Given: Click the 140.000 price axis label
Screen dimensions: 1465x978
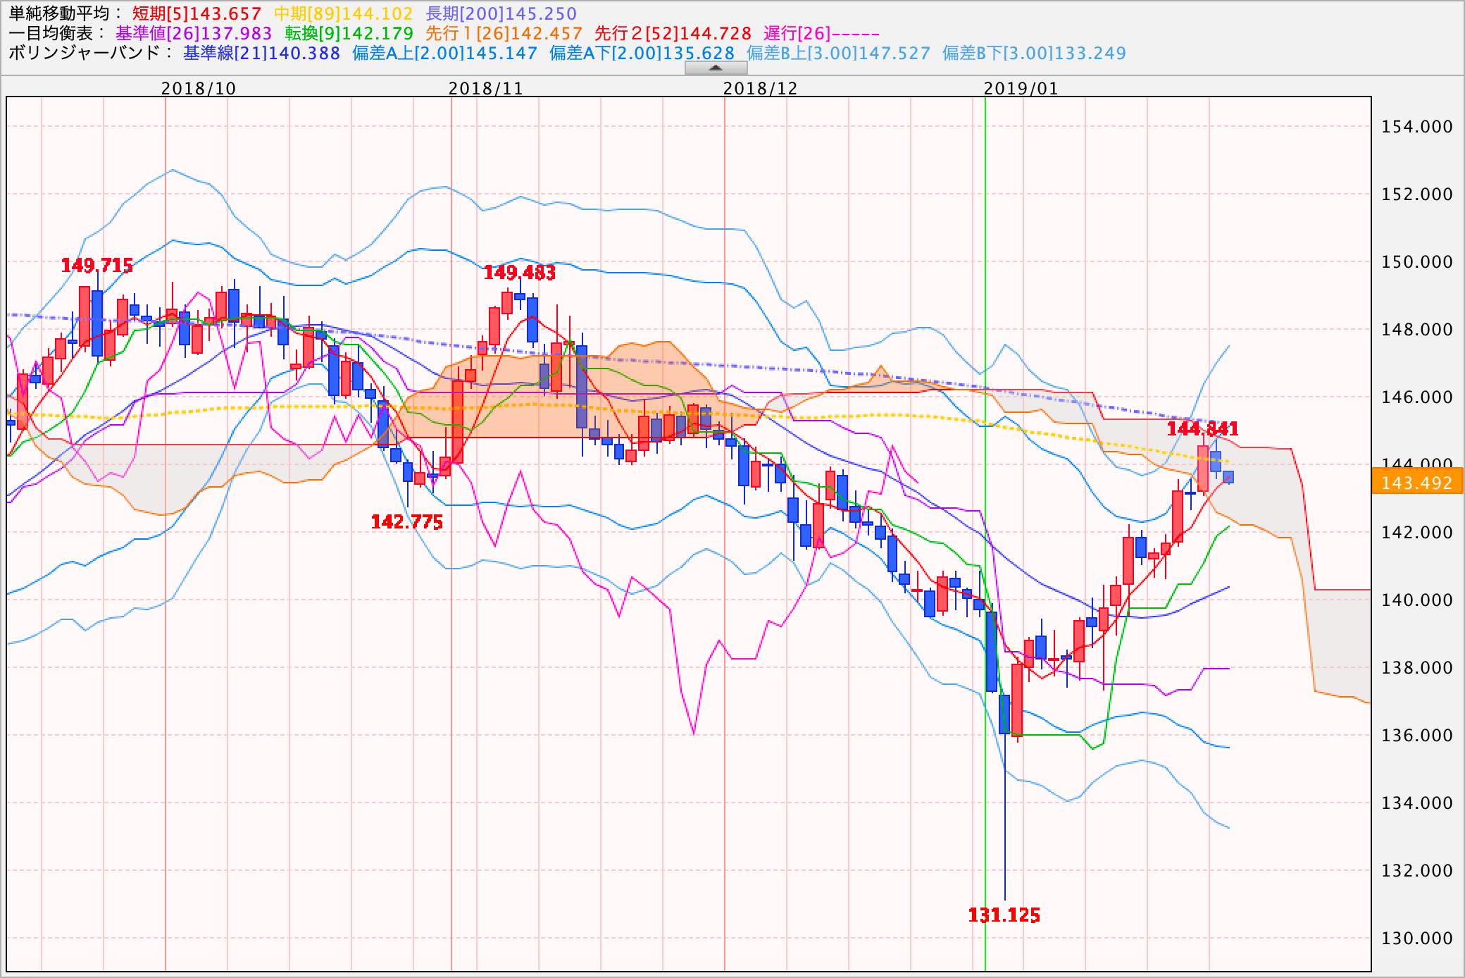Looking at the screenshot, I should point(1417,600).
